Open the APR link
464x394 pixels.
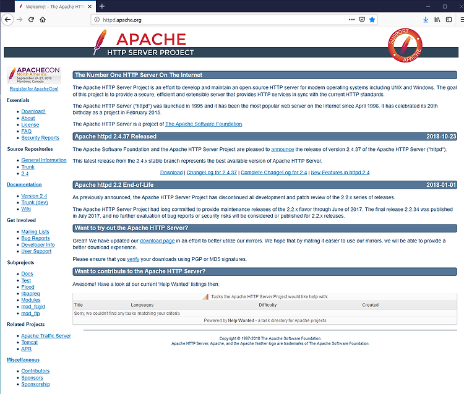(27, 349)
